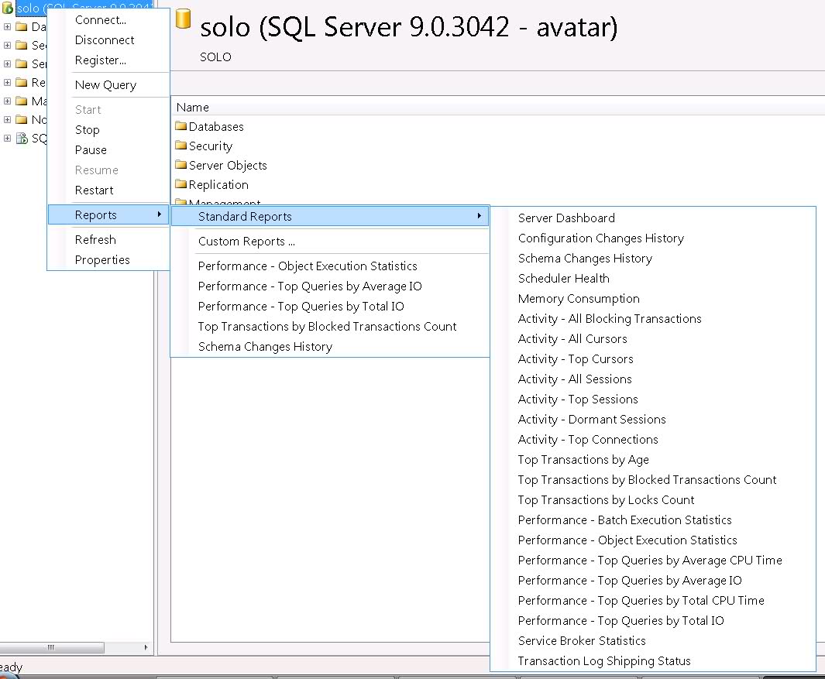Expand the SQ agent tree node
Viewport: 825px width, 679px height.
pyautogui.click(x=8, y=139)
